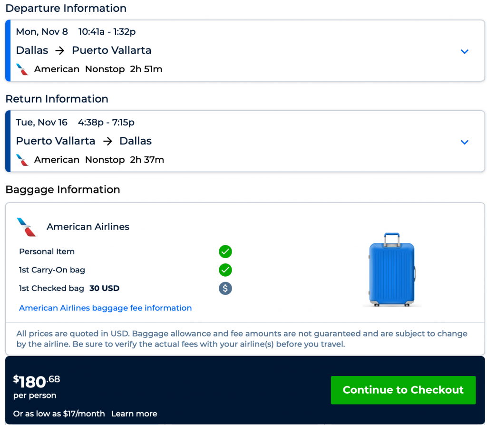Expand the Dallas to Puerto Vallarta departure details
The height and width of the screenshot is (425, 487).
tap(465, 51)
